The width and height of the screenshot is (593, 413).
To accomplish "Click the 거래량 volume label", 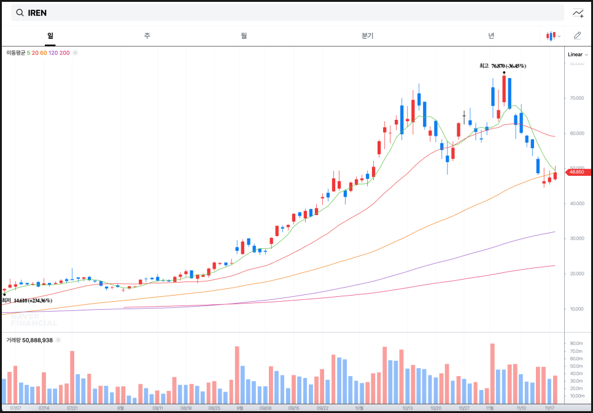I will coord(14,340).
